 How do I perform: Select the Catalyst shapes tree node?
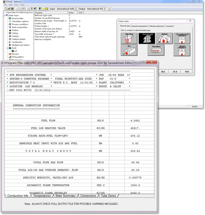point(18,39)
